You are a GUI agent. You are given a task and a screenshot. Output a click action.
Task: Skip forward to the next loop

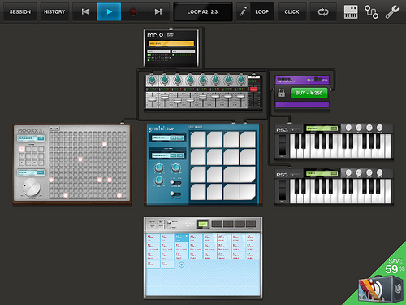[x=158, y=11]
